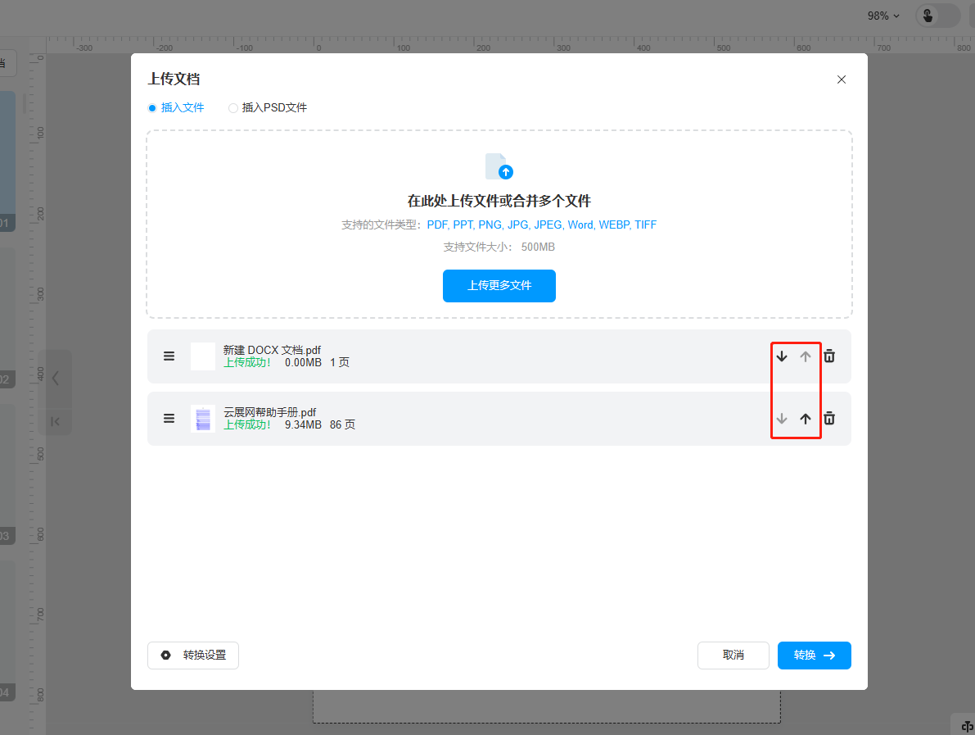Toggle the hand mode switch

(937, 16)
